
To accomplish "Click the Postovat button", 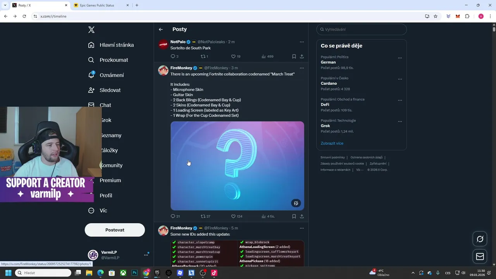I will [x=115, y=230].
